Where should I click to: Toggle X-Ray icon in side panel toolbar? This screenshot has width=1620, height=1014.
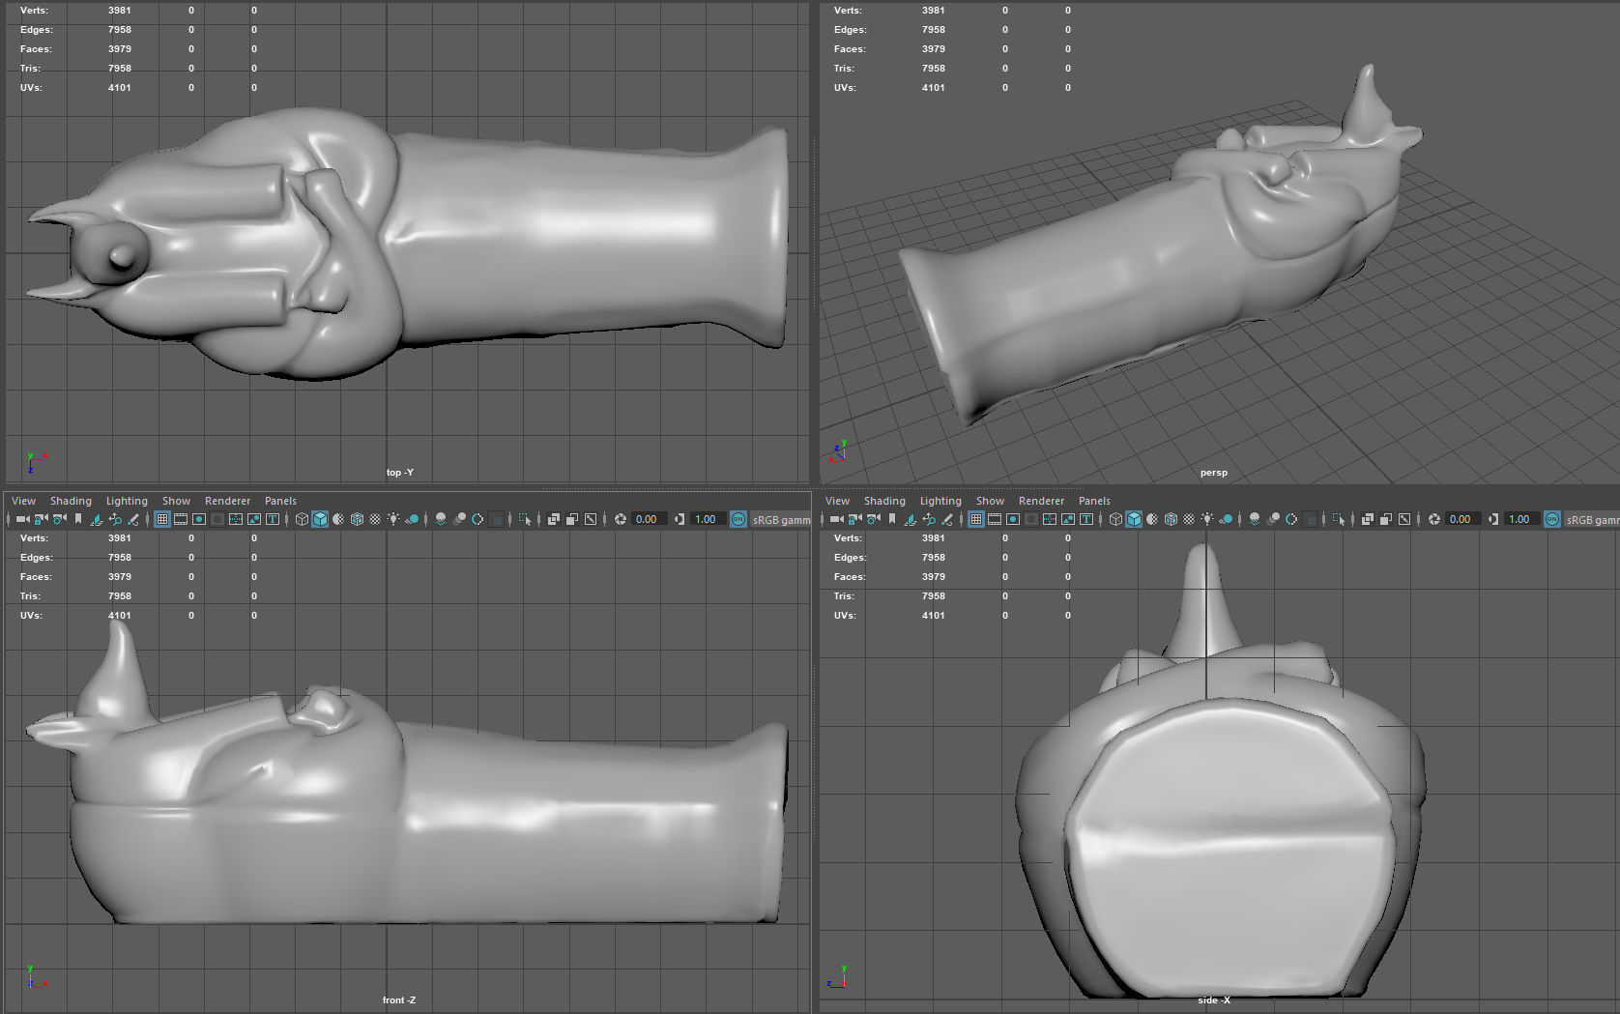[x=1368, y=519]
